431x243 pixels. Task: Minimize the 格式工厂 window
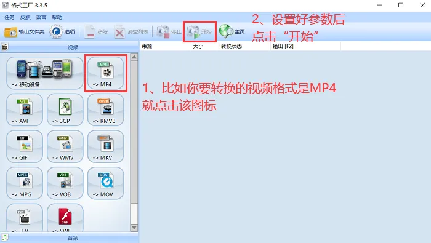pos(379,5)
